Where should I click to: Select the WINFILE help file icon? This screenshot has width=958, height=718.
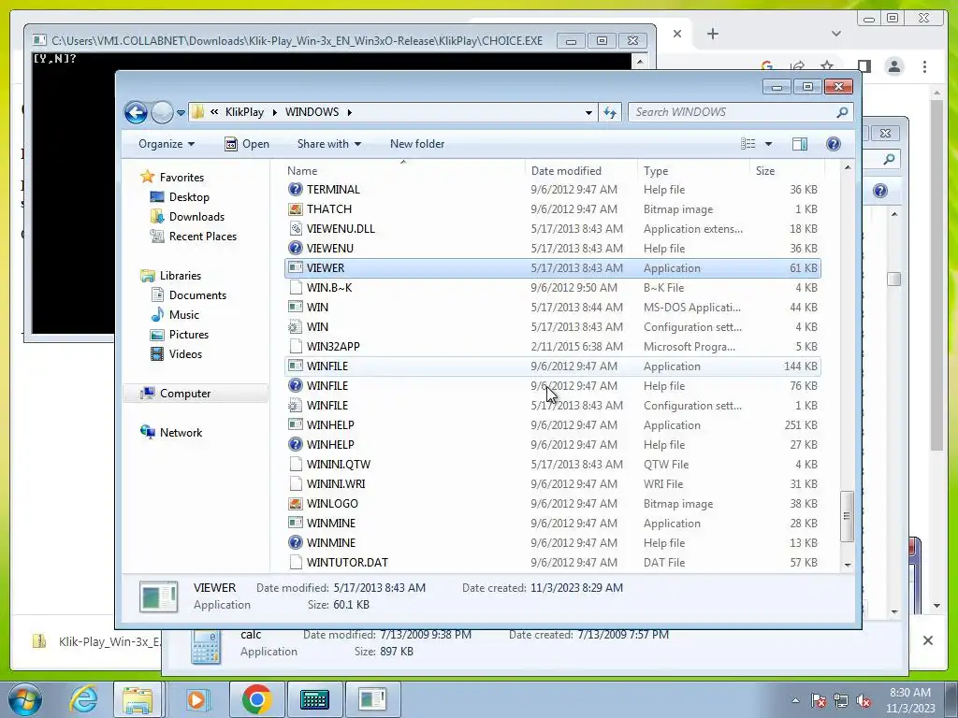tap(295, 386)
